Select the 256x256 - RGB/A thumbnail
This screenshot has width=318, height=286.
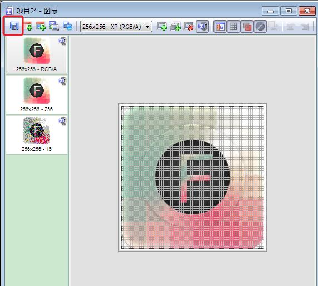point(37,54)
